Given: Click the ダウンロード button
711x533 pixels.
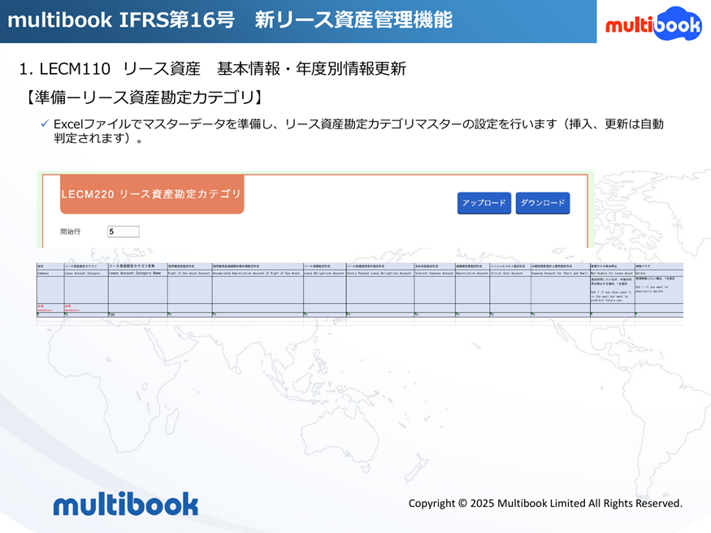Looking at the screenshot, I should 542,202.
